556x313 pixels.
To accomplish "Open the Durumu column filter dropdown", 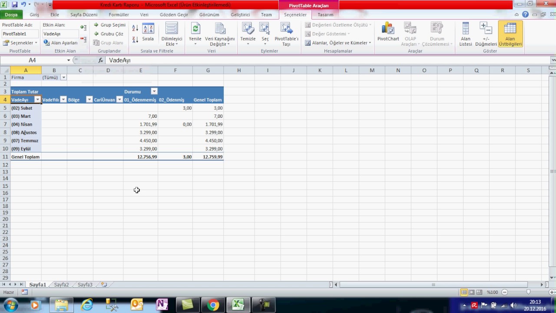I will 154,91.
